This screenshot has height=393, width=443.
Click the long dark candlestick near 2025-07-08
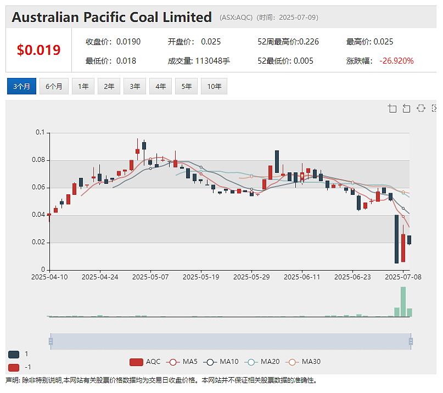point(397,239)
